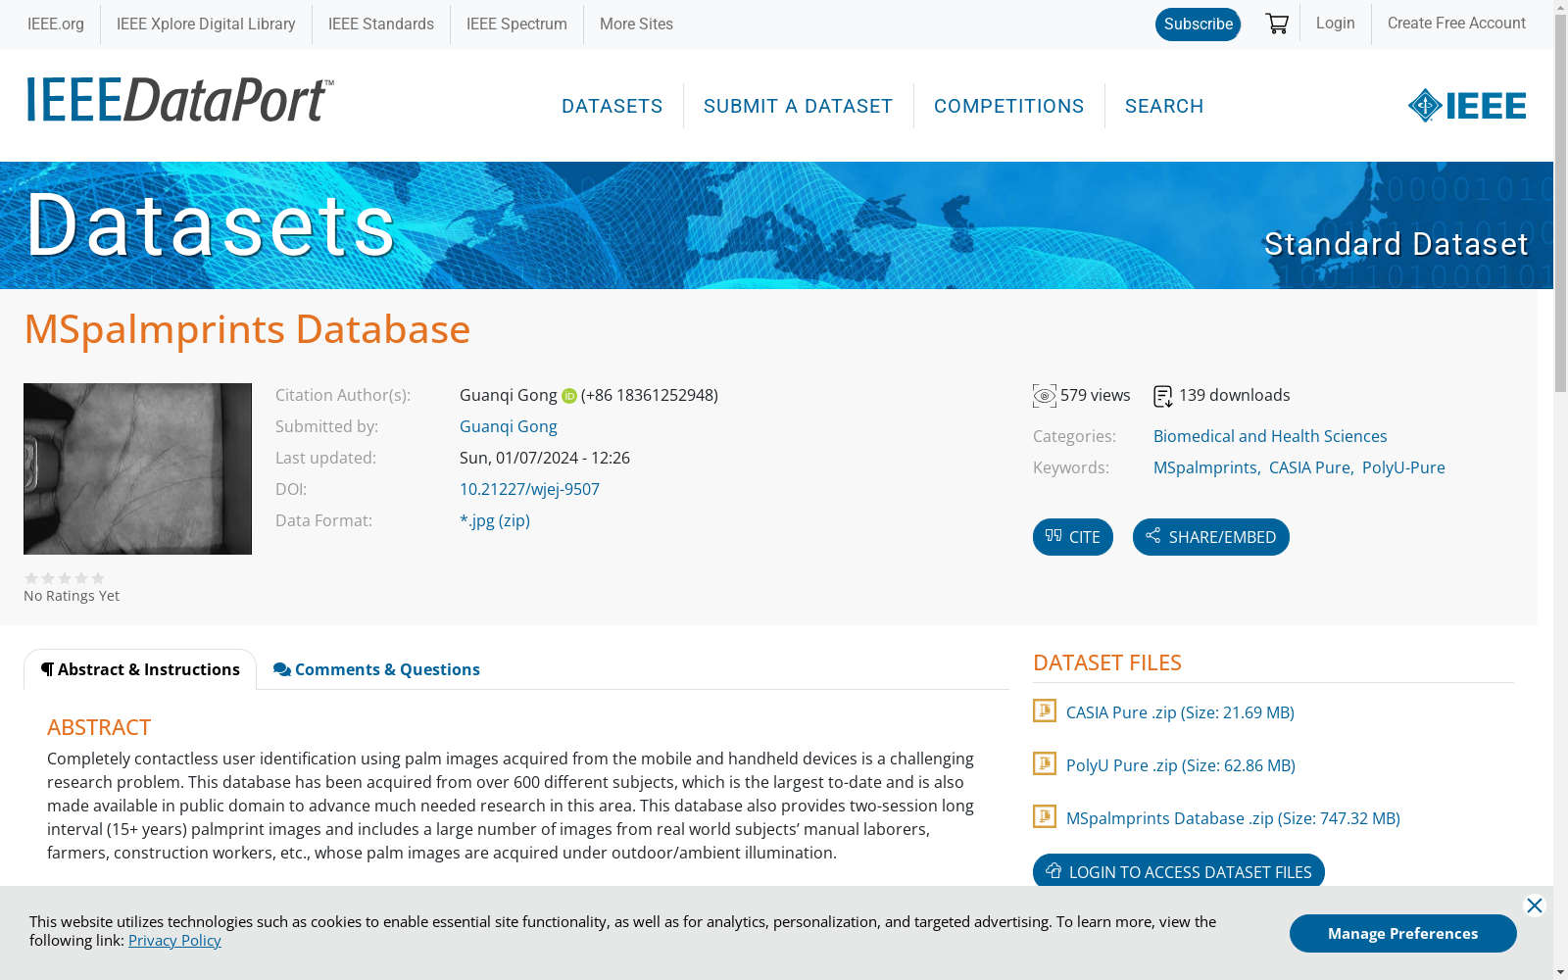The width and height of the screenshot is (1568, 980).
Task: Click the PolyU Pure zip file icon
Action: (x=1045, y=763)
